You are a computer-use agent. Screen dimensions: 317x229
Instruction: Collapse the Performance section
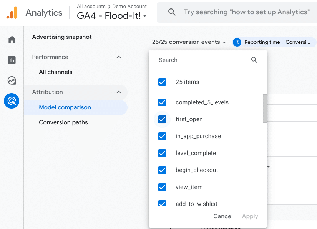click(x=119, y=57)
